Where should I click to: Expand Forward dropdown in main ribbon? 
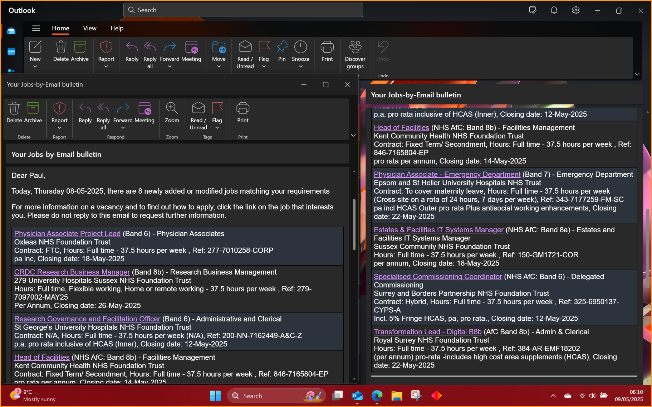(170, 67)
